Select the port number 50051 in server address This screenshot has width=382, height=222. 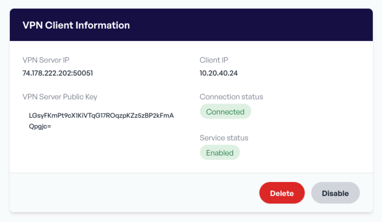82,73
